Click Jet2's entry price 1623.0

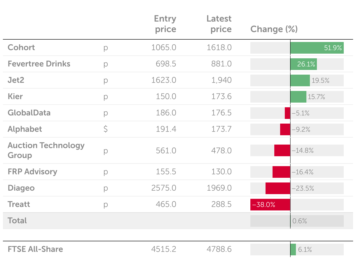[164, 80]
